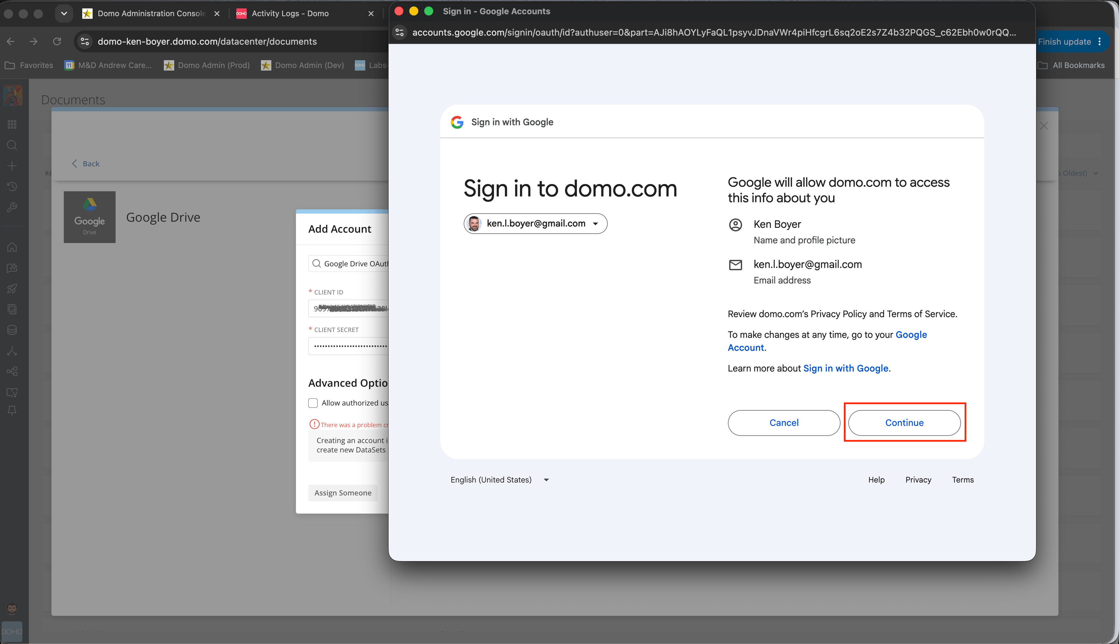Open recent history clock icon in sidebar
1119x644 pixels.
coord(12,186)
